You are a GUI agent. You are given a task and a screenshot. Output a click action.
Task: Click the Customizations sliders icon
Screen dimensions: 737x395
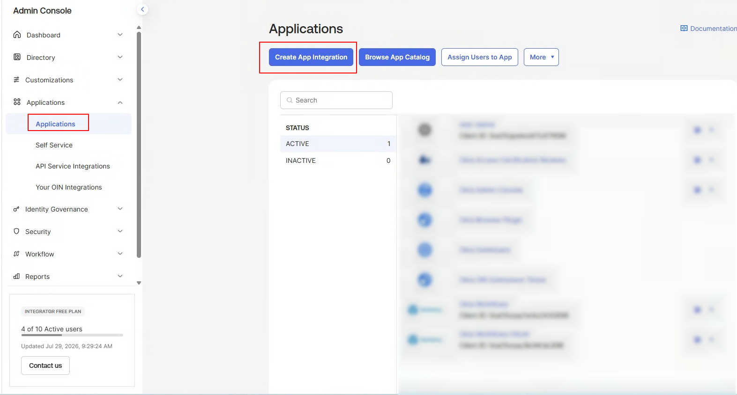click(16, 80)
